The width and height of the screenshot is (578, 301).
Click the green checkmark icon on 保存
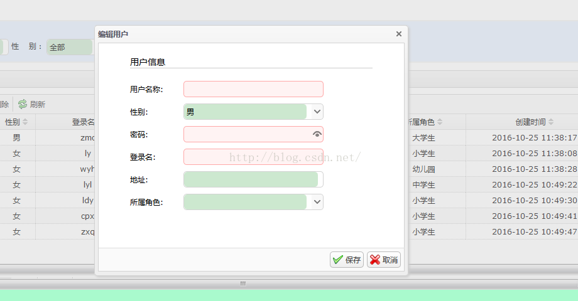(337, 260)
